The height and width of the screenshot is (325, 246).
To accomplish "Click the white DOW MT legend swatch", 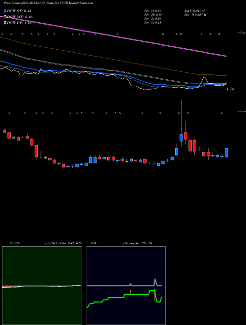I will click(x=5, y=17).
